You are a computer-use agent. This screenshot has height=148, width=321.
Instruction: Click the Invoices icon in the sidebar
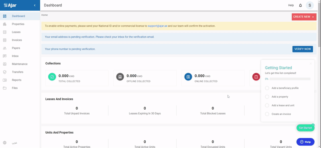tap(5, 40)
